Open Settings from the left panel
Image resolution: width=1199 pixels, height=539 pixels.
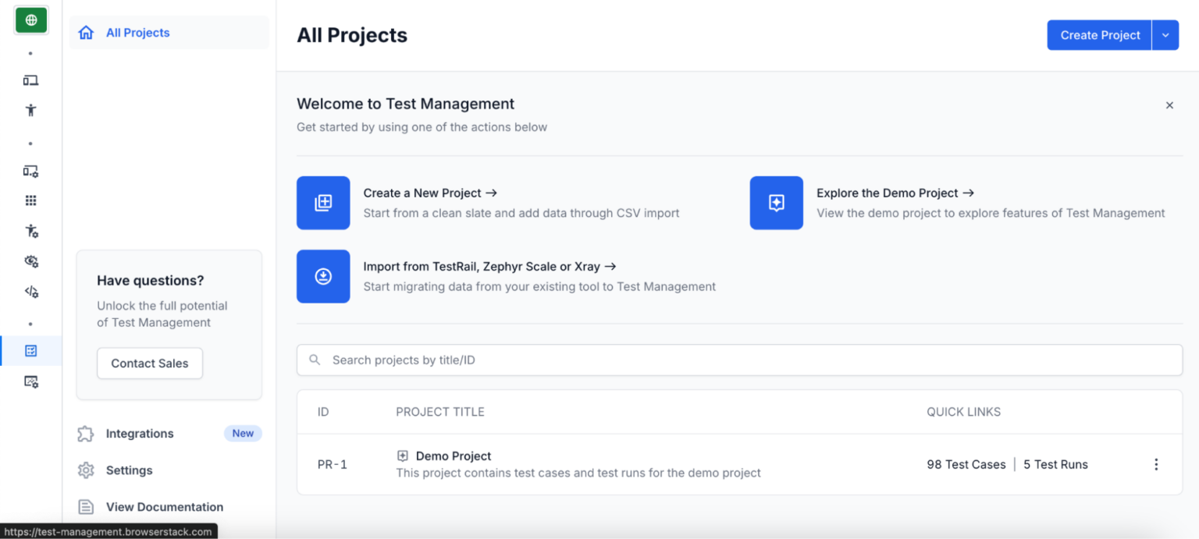point(129,470)
